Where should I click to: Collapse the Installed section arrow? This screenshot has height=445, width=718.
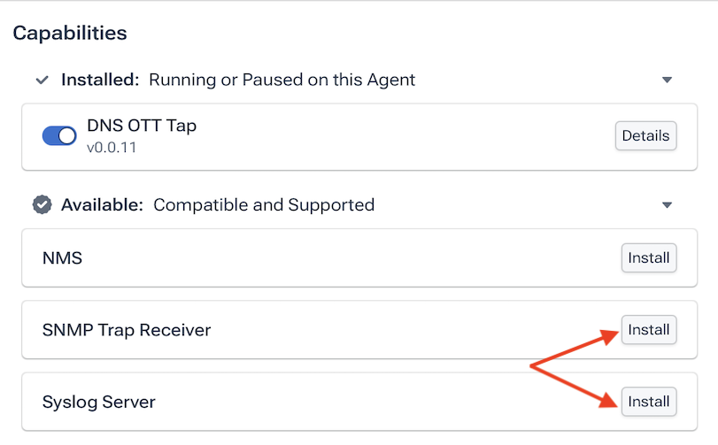tap(668, 80)
